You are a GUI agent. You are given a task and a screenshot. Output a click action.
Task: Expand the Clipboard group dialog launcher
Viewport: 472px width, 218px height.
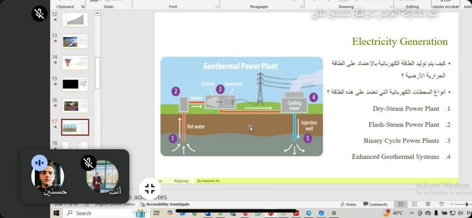[83, 7]
